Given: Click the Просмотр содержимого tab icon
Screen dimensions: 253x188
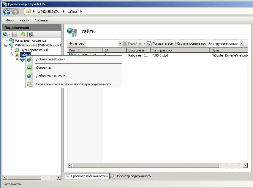Looking at the screenshot, I should pyautogui.click(x=113, y=176).
